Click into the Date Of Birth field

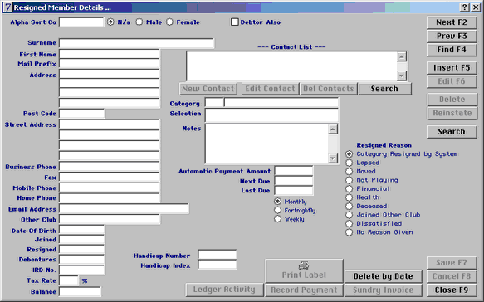(x=82, y=230)
